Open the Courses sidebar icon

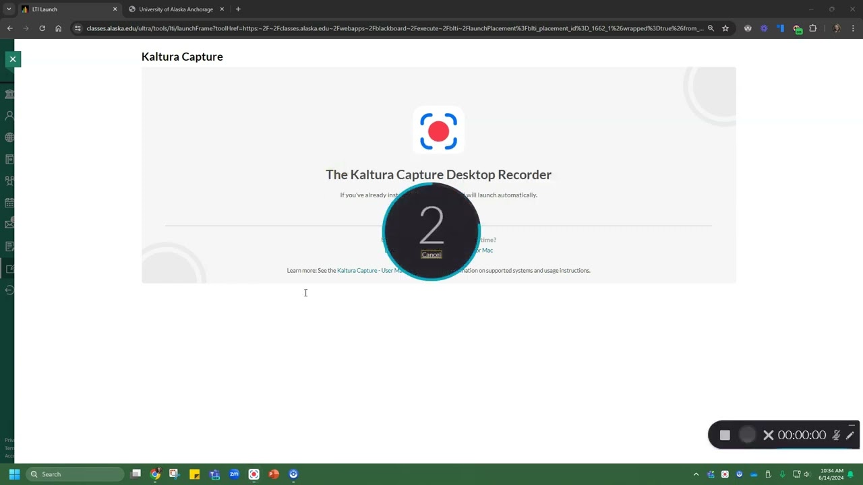9,160
